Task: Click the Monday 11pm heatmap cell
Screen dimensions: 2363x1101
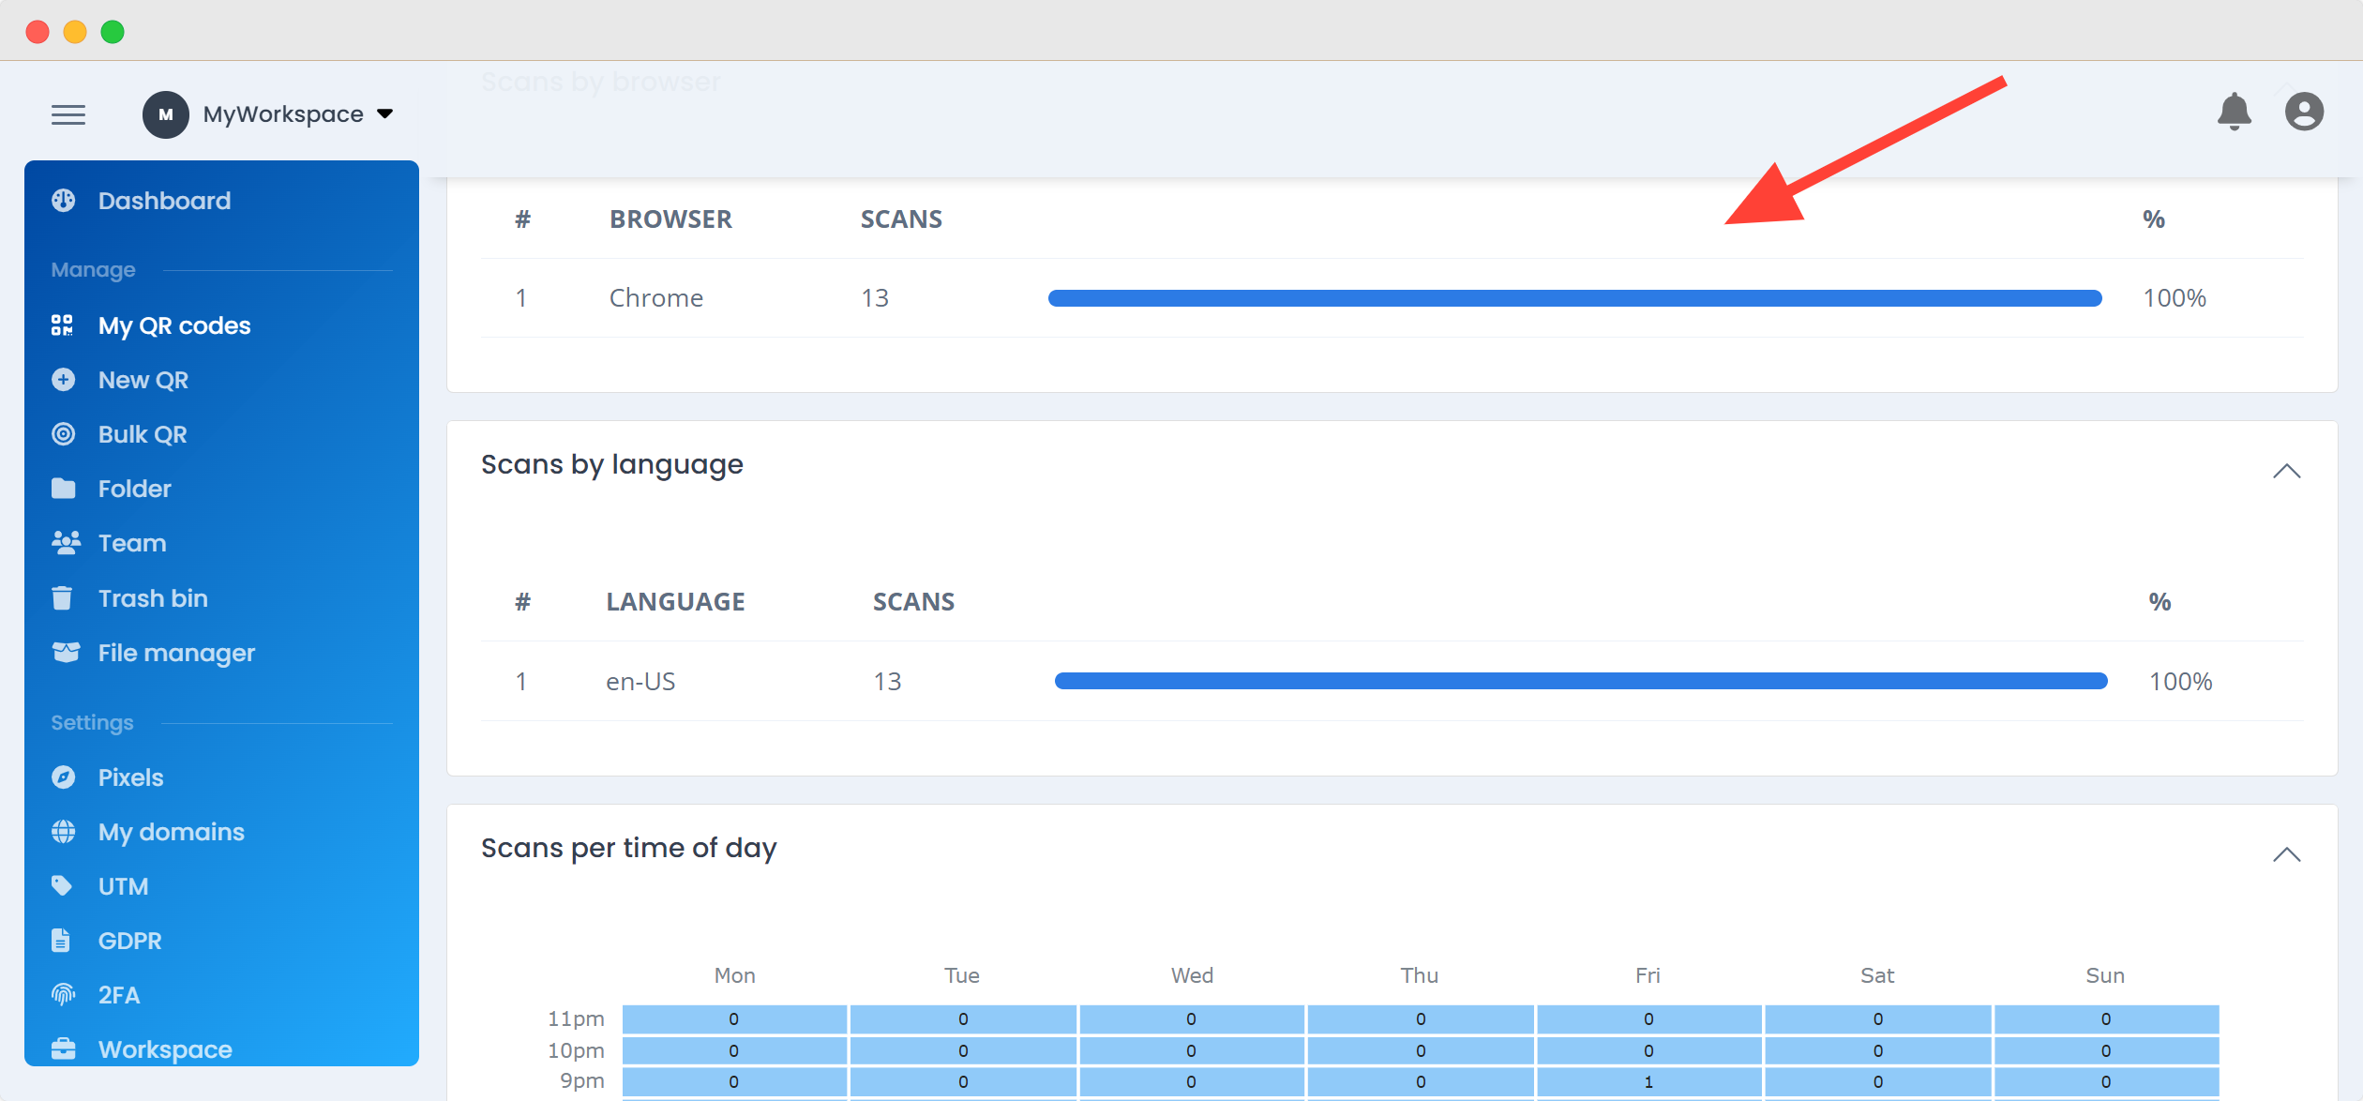Action: pos(734,1019)
